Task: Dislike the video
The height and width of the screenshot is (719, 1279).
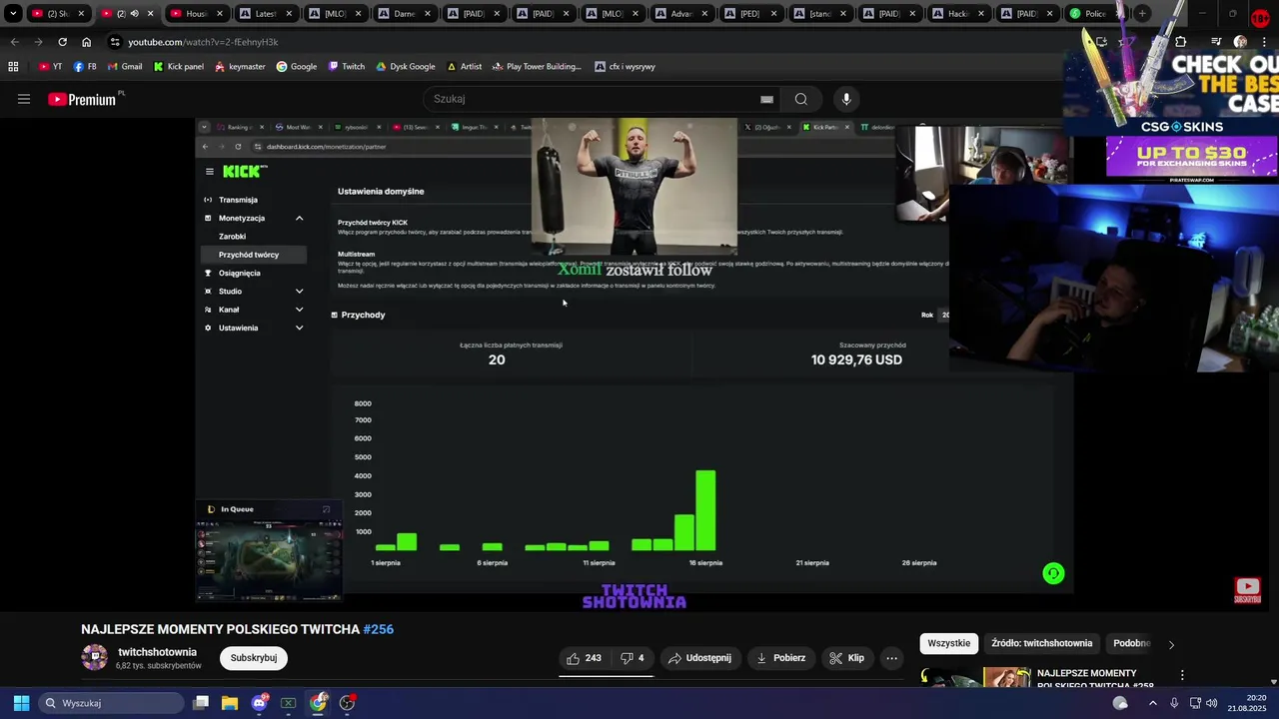Action: tap(633, 658)
